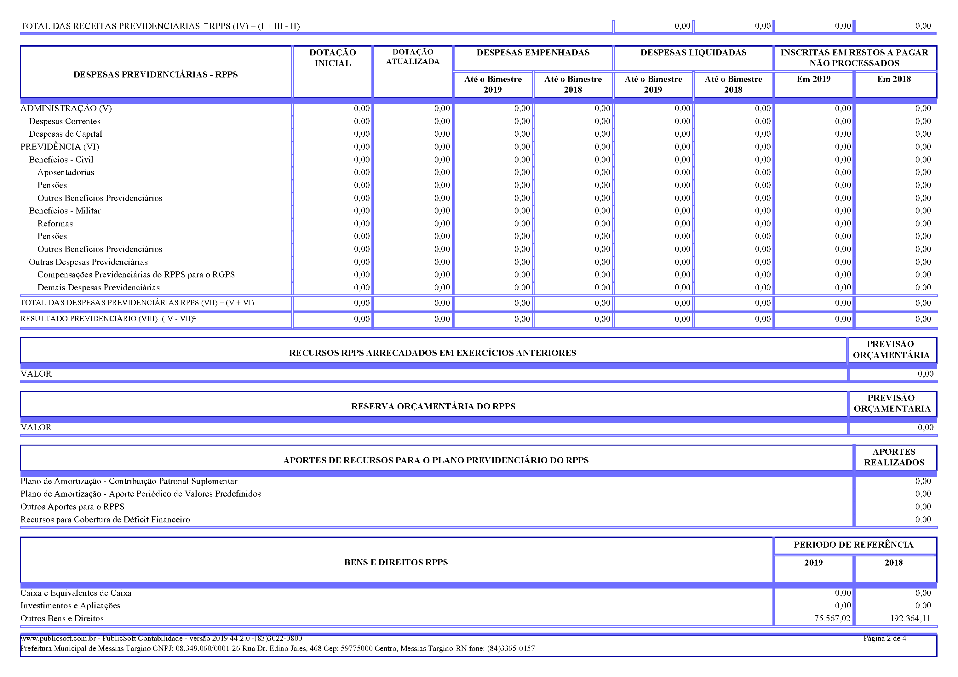Click the PERÍODO DE REFERÊNCIA header

pyautogui.click(x=853, y=545)
